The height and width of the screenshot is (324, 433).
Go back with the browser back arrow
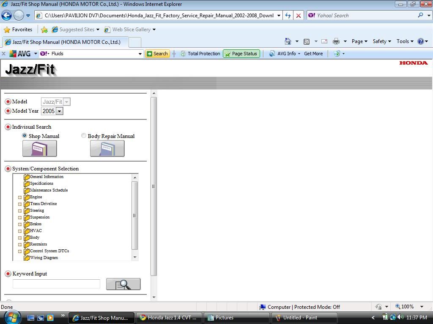pyautogui.click(x=7, y=16)
